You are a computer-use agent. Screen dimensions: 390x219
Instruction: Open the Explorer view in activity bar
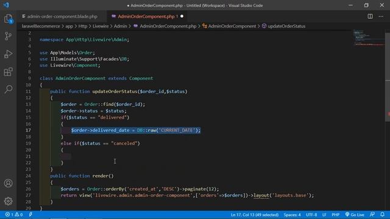coord(8,19)
